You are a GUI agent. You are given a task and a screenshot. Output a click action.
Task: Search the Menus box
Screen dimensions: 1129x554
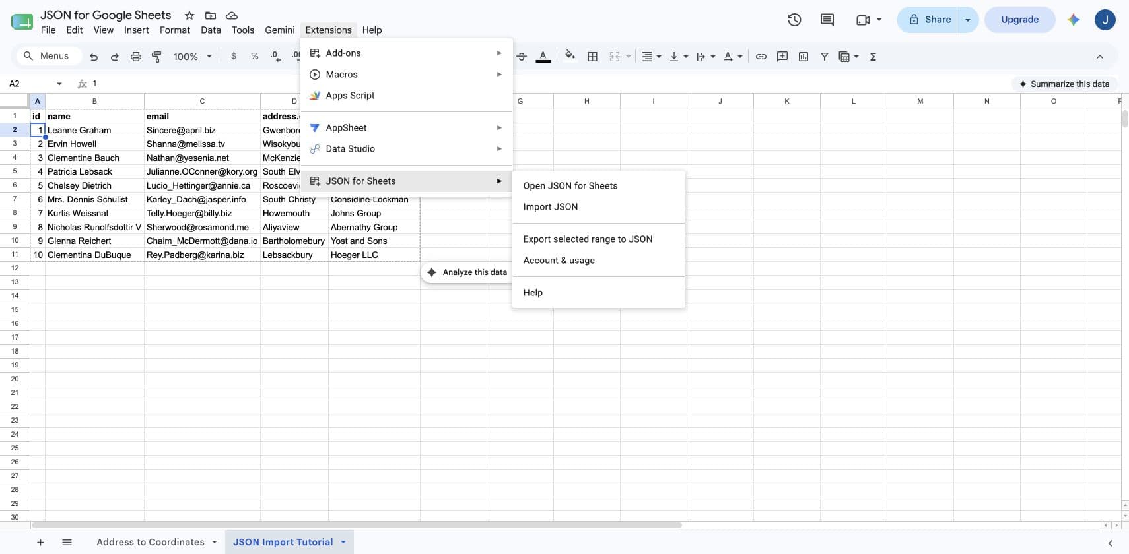coord(48,56)
